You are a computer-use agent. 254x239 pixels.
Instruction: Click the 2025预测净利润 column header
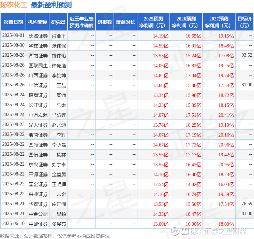153,22
